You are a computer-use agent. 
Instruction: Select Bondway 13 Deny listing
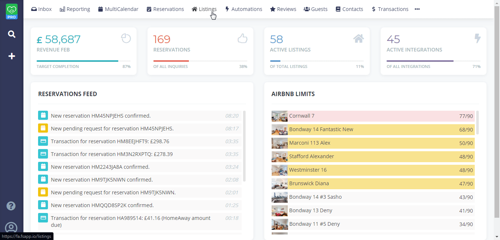pos(311,210)
